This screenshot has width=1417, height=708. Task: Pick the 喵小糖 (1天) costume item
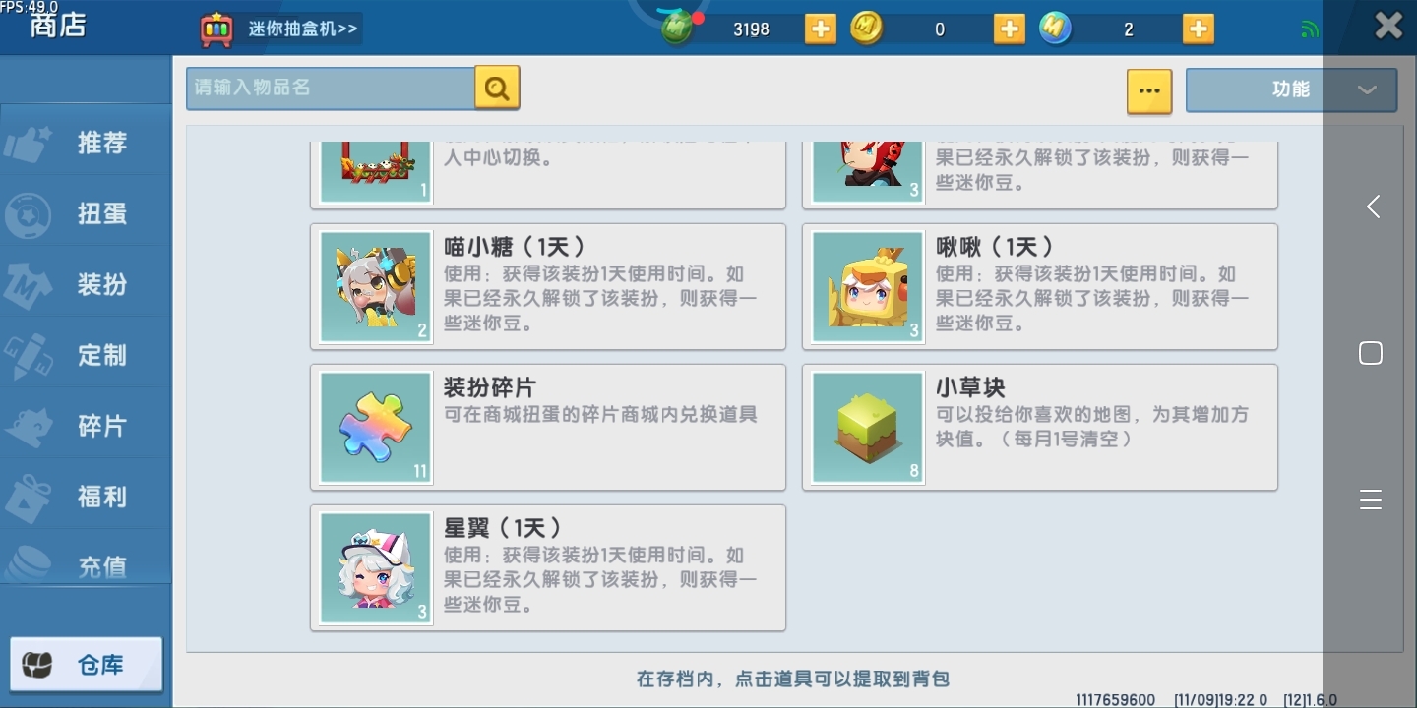[x=548, y=286]
